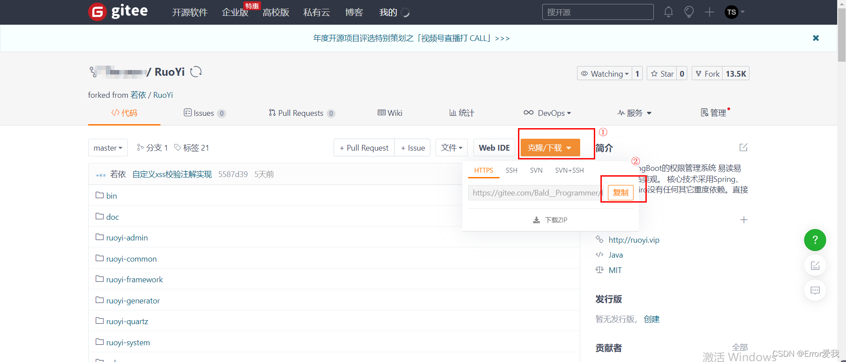
Task: Click + Issue button
Action: [x=413, y=148]
